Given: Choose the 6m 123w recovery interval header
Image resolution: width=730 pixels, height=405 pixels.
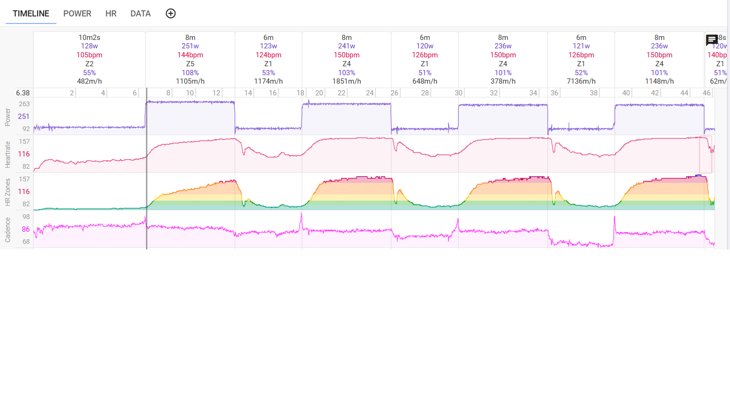Looking at the screenshot, I should [x=268, y=59].
